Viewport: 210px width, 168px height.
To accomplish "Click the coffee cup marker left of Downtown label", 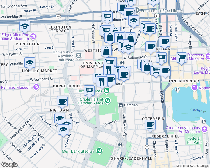I will point(151,47).
